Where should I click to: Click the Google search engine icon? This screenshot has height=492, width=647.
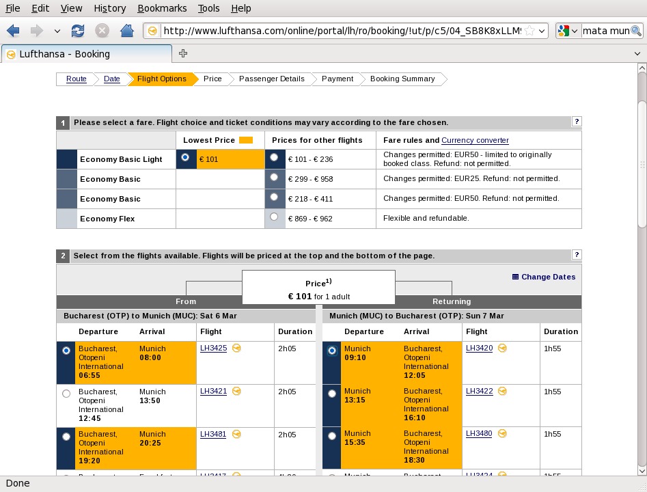coord(563,31)
